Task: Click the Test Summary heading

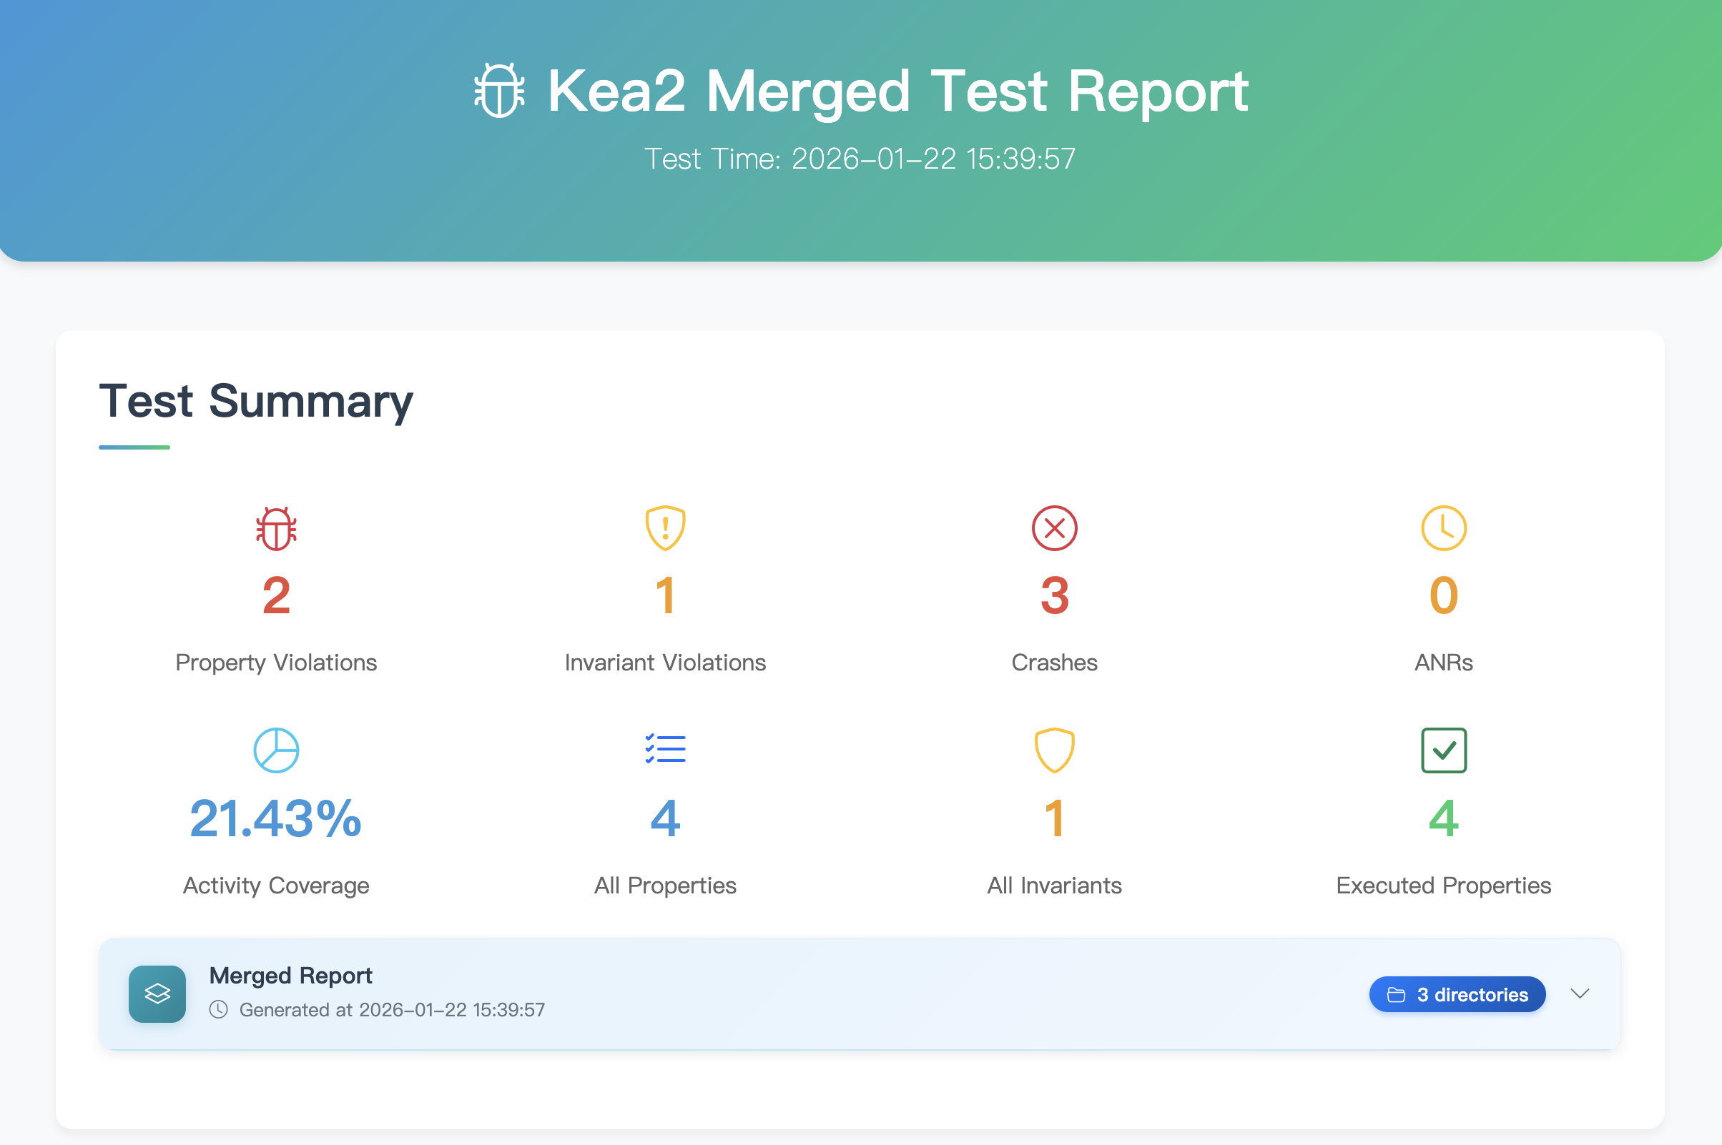Action: [256, 401]
